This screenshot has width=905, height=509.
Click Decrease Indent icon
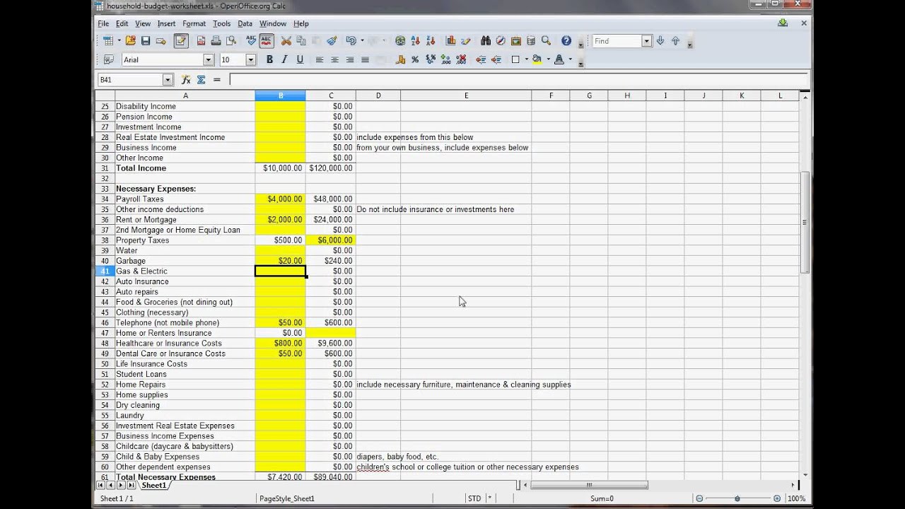click(481, 60)
